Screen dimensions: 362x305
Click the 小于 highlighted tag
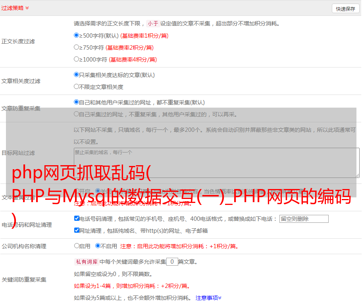pyautogui.click(x=153, y=23)
